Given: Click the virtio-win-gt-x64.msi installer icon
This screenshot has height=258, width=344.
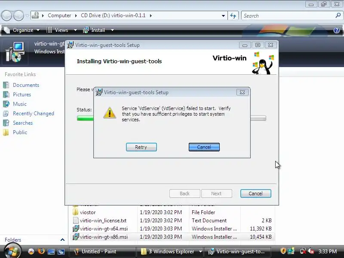Looking at the screenshot, I should 76,228.
